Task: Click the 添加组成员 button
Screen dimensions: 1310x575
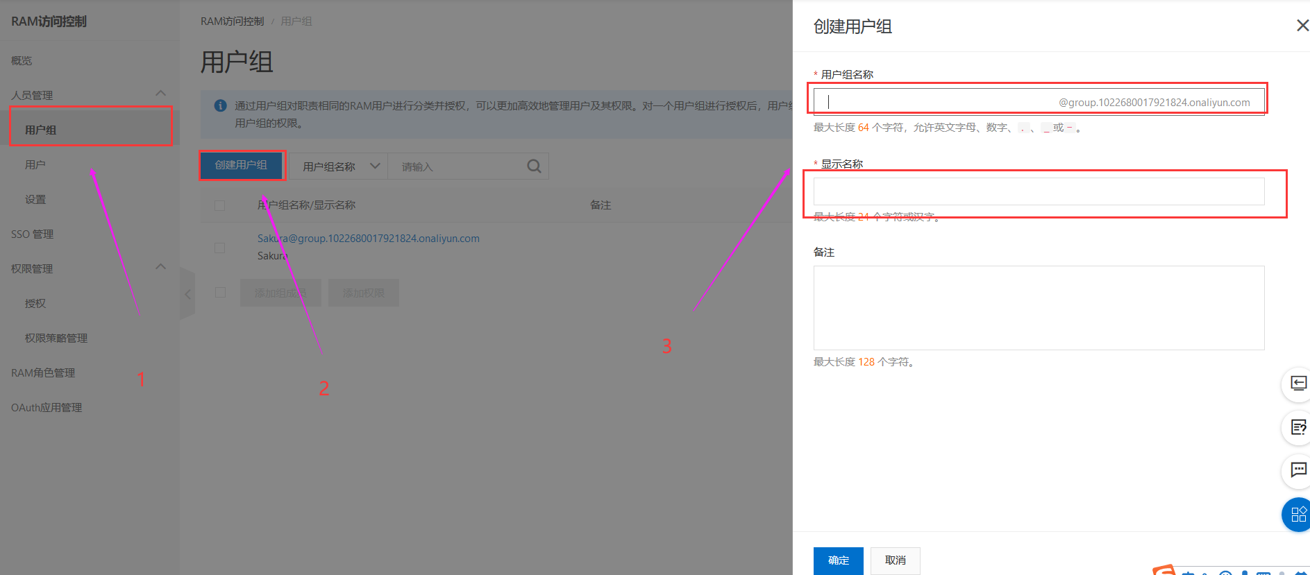Action: pos(280,293)
